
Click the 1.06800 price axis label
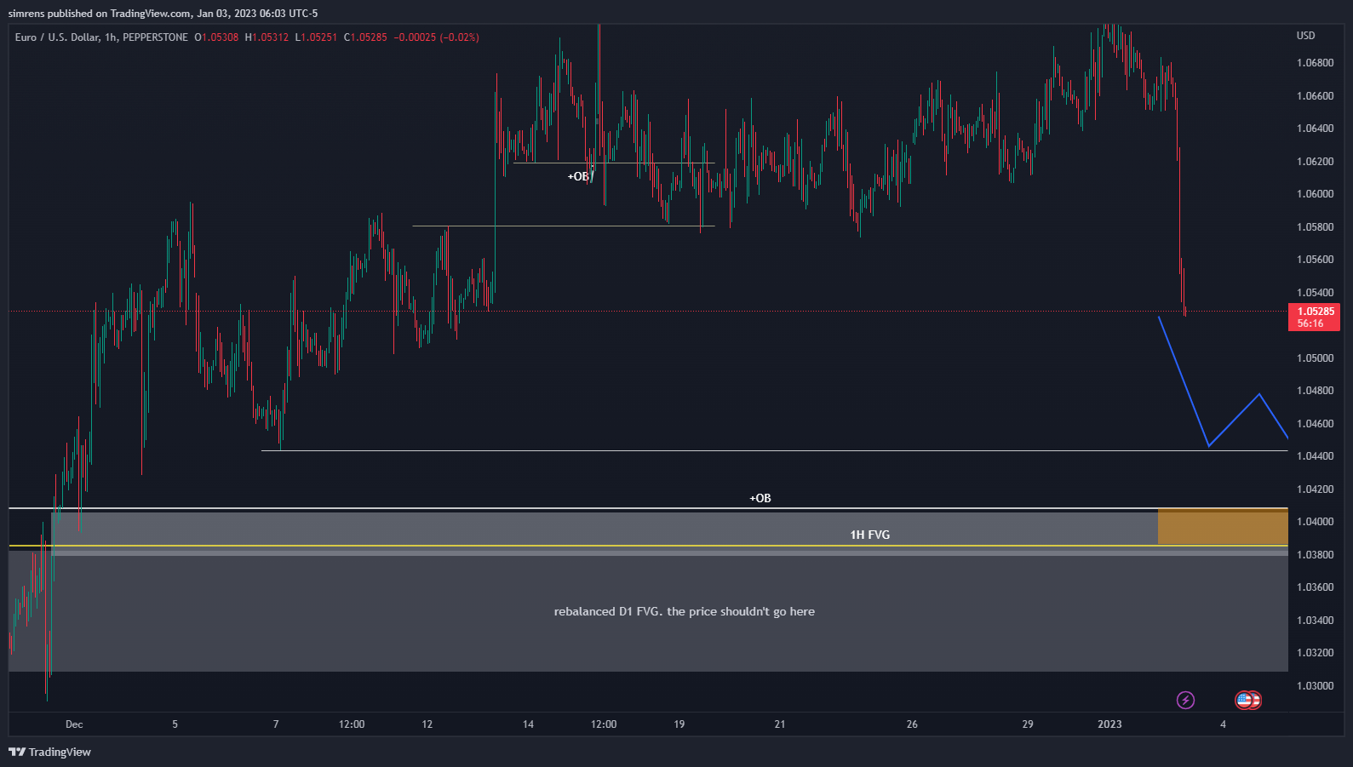coord(1315,63)
